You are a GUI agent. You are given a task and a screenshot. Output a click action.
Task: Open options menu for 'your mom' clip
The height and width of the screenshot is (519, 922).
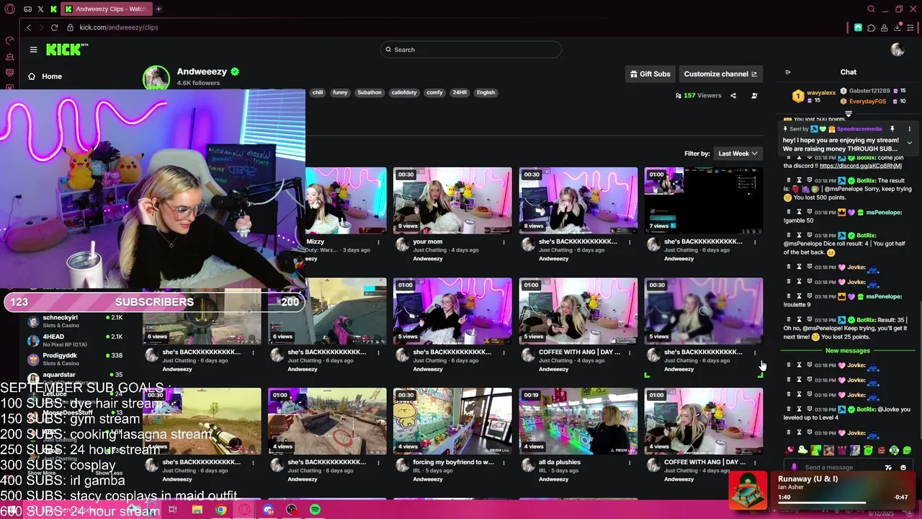pos(503,242)
